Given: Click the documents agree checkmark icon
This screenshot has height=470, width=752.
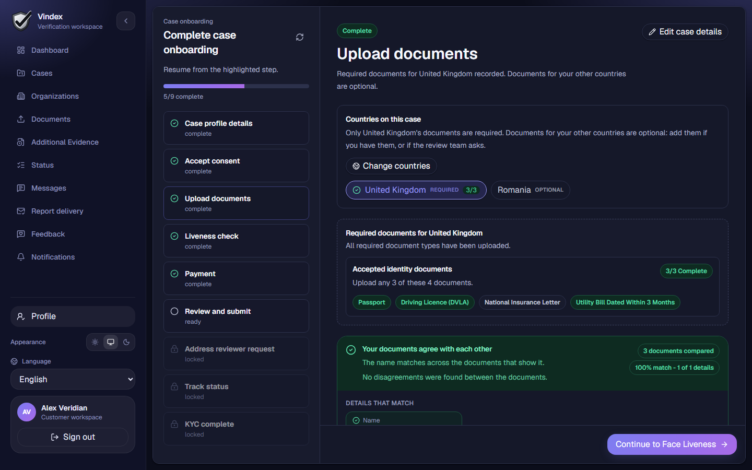Looking at the screenshot, I should click(351, 350).
